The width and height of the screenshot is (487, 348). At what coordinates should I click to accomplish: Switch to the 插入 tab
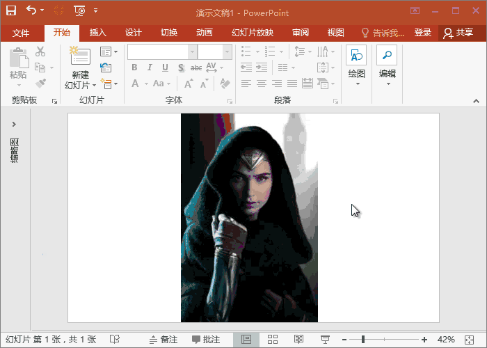click(98, 33)
